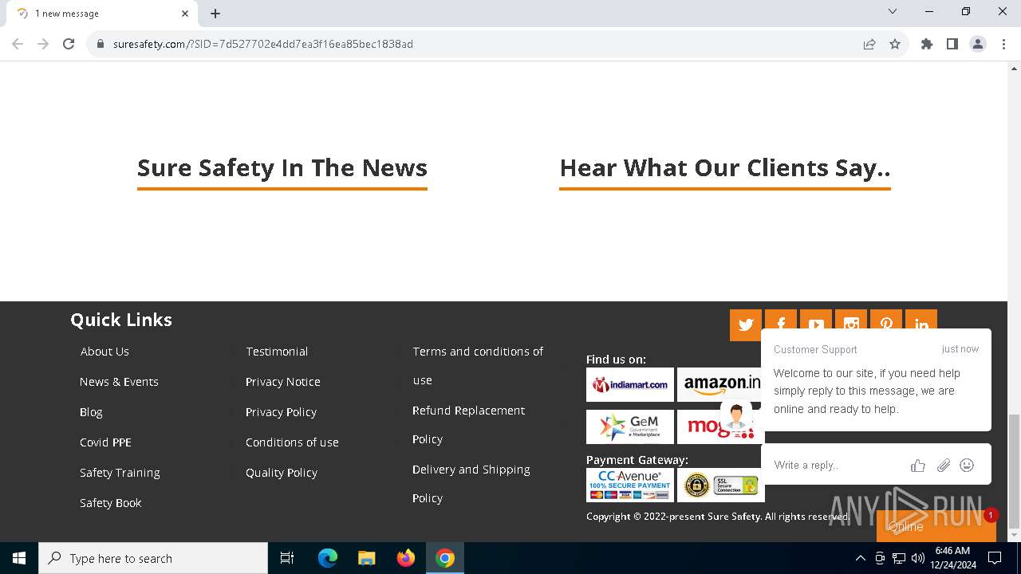Image resolution: width=1021 pixels, height=574 pixels.
Task: Click the Windows taskbar search box
Action: (153, 558)
